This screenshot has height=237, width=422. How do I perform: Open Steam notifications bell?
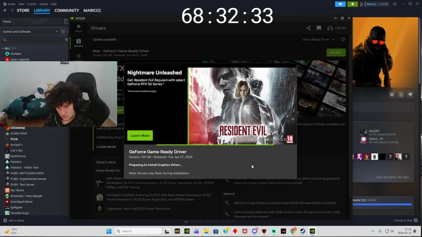tap(352, 4)
